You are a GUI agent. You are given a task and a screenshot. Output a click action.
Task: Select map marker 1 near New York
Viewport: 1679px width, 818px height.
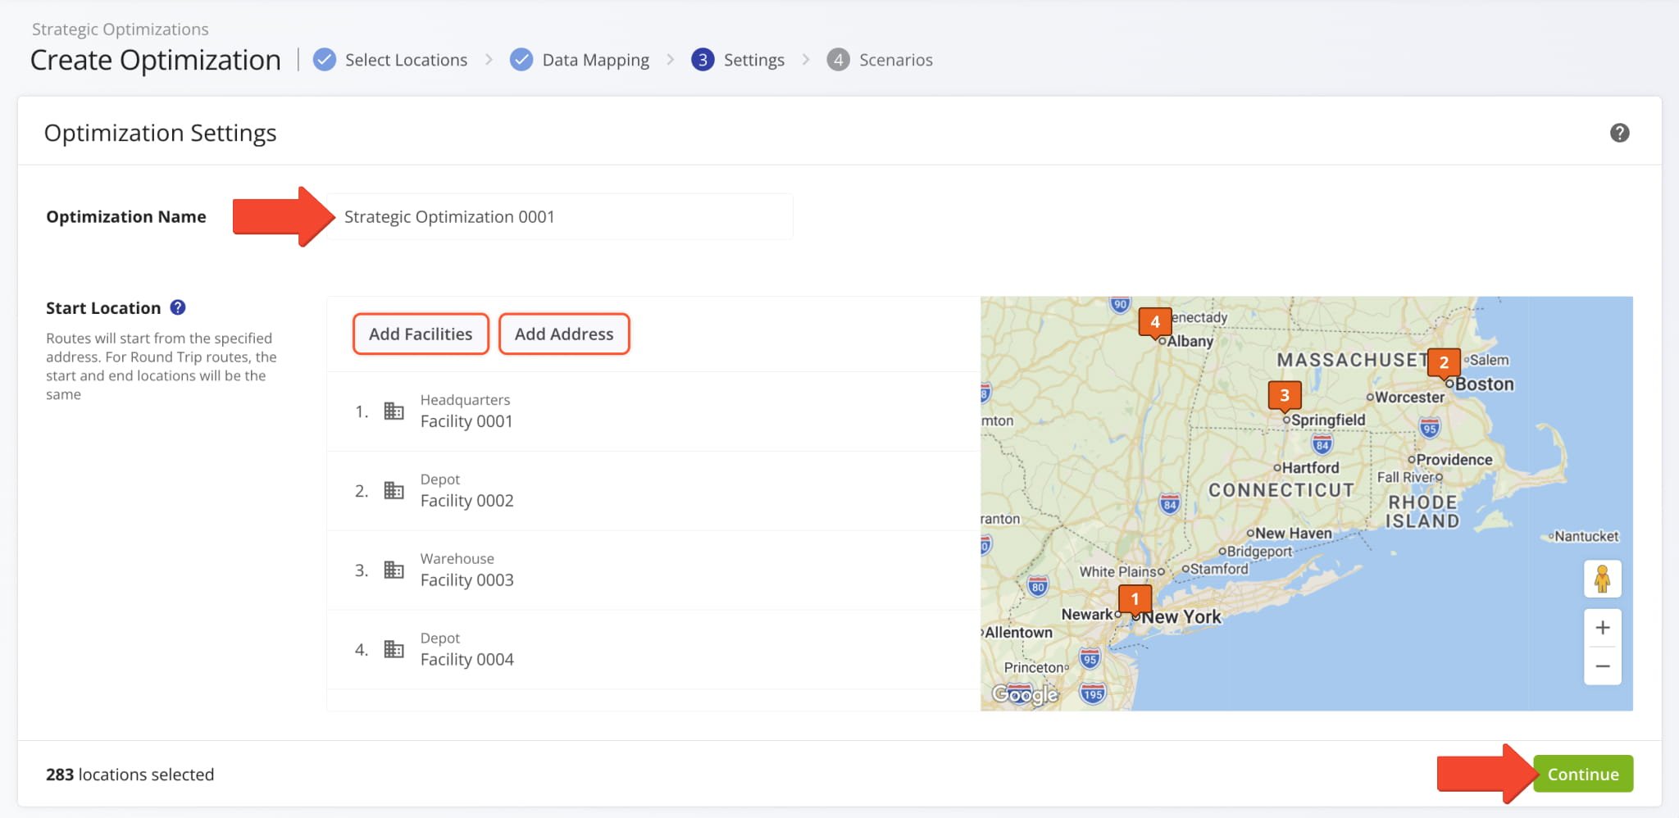[1135, 599]
